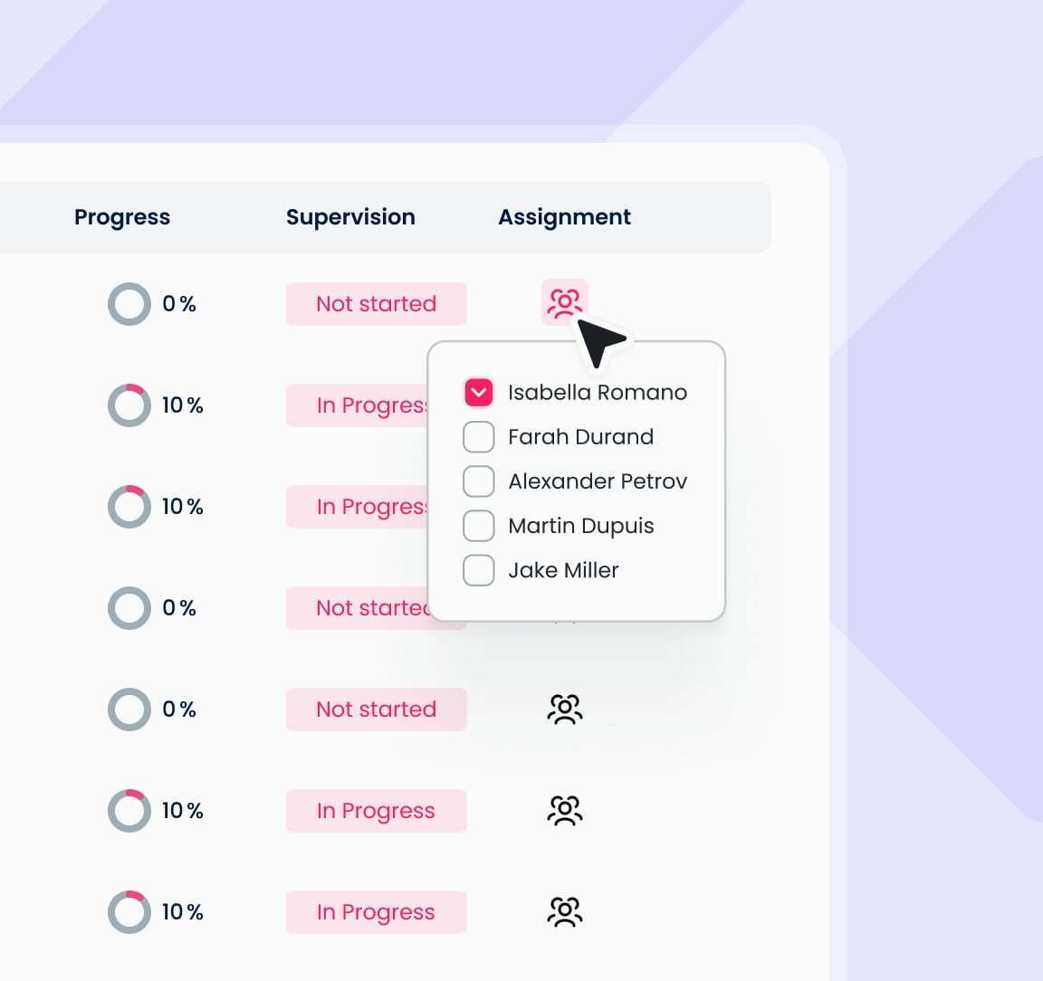Viewport: 1043px width, 981px height.
Task: Click the 10% progress ring in second row
Action: (129, 405)
